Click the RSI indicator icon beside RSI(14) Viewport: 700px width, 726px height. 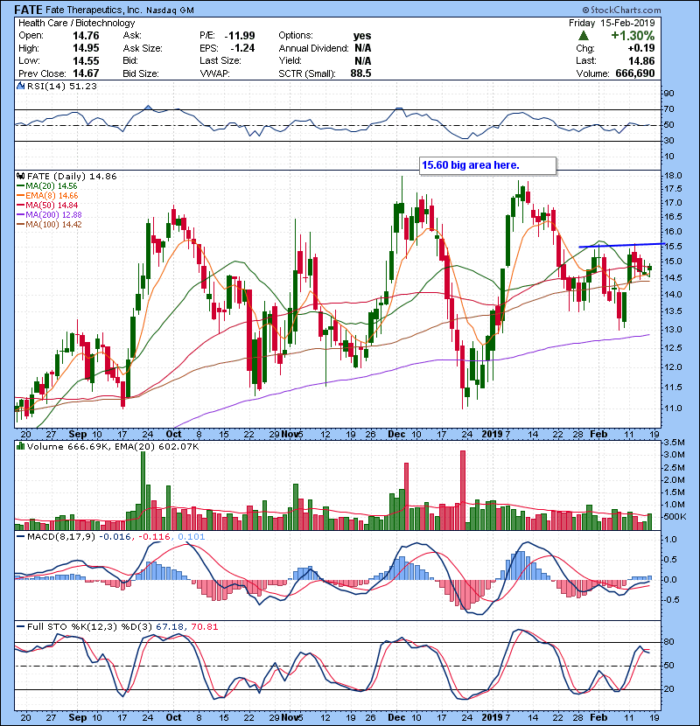pos(20,86)
